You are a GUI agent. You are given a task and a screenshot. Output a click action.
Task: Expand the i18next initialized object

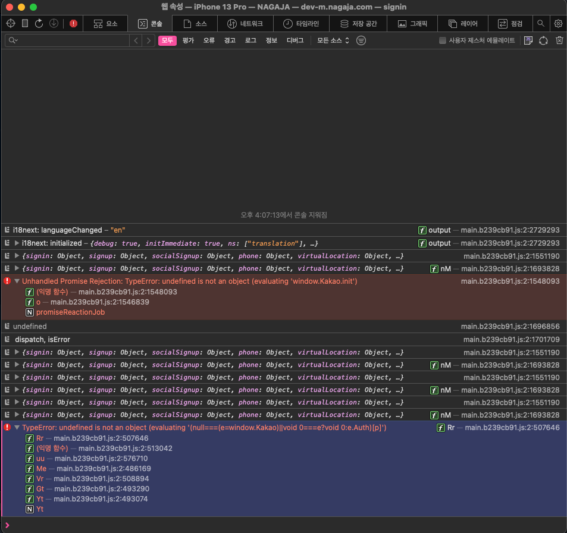coord(17,243)
